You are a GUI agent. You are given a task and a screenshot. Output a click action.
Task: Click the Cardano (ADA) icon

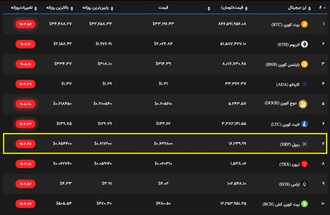click(304, 84)
